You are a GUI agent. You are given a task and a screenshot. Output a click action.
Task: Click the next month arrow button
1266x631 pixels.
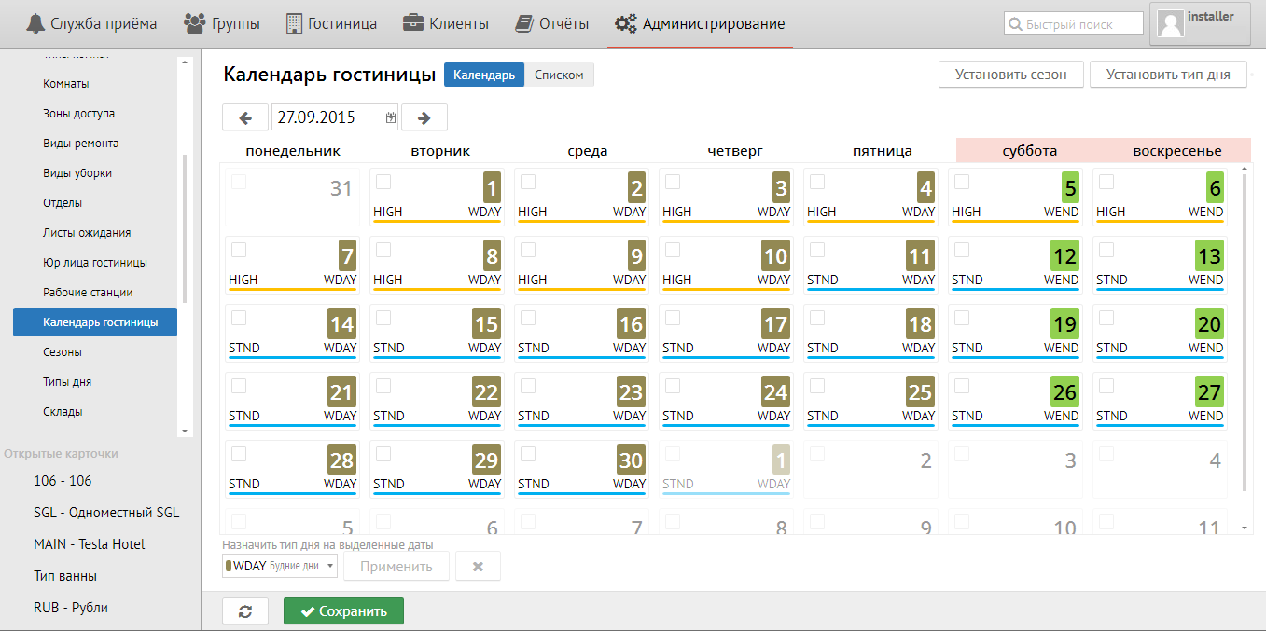click(x=424, y=117)
